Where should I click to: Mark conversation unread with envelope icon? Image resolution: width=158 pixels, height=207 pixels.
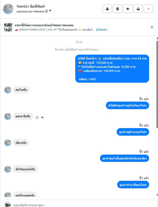pos(138,9)
